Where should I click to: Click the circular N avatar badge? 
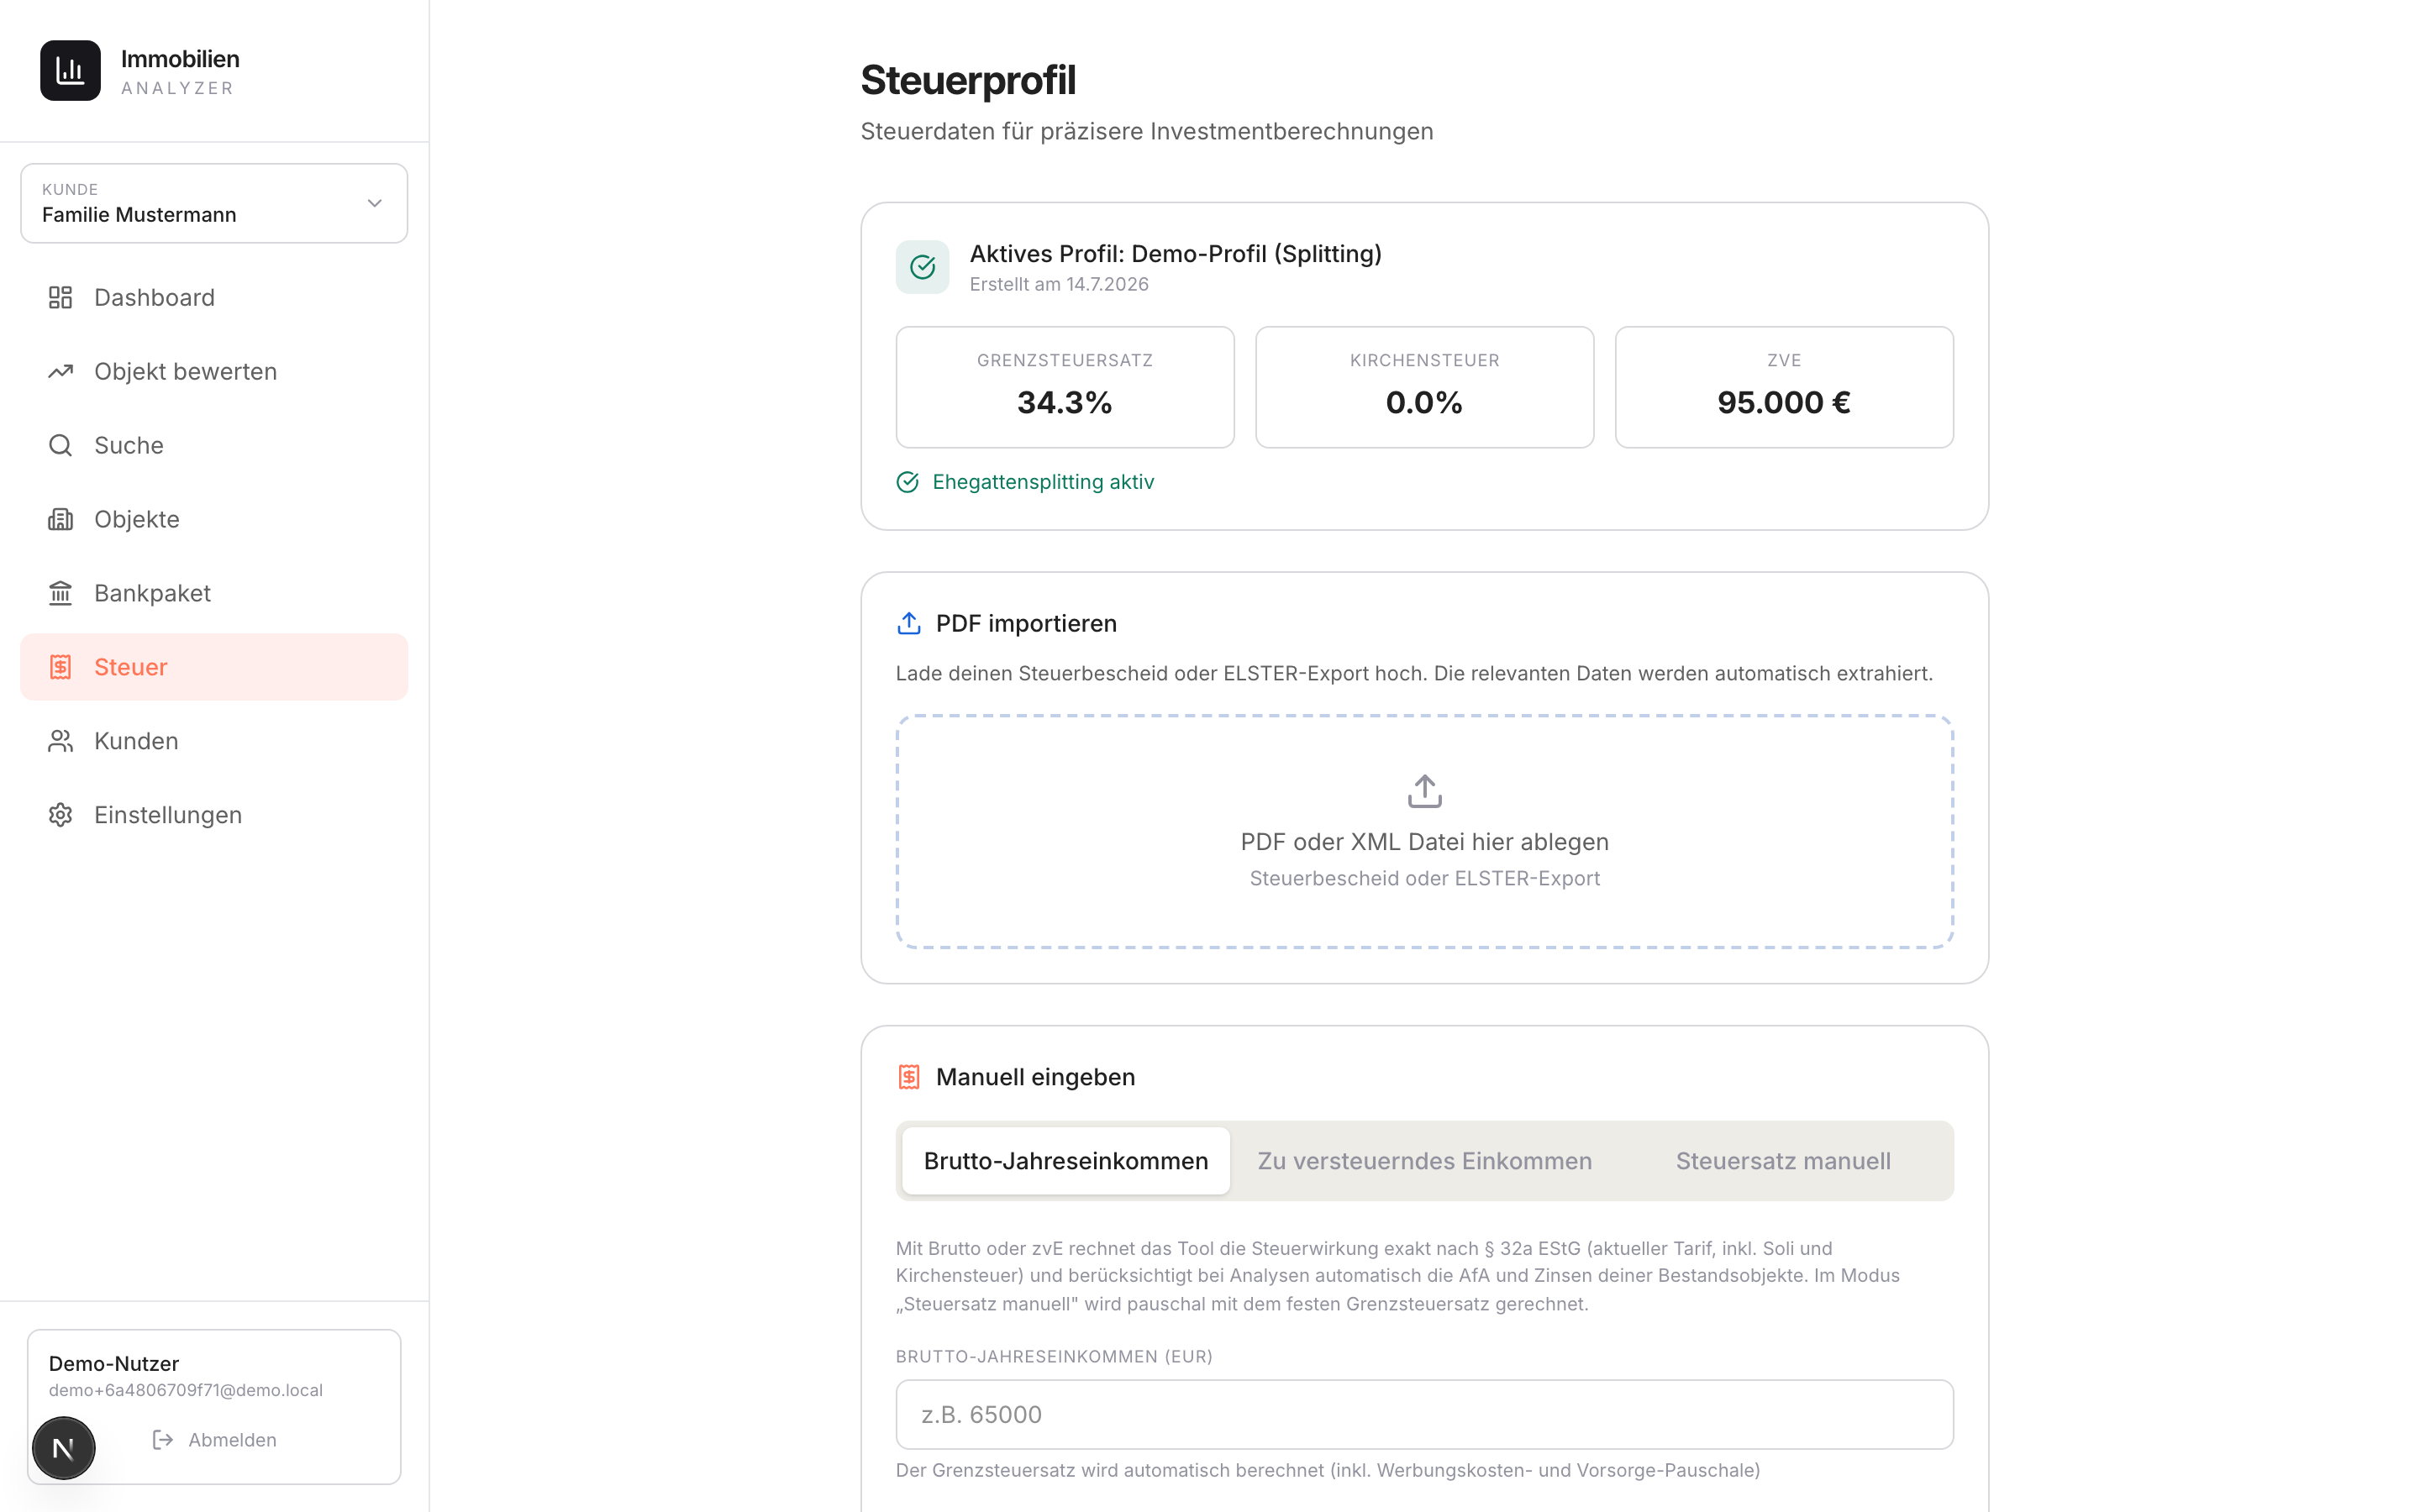point(64,1447)
